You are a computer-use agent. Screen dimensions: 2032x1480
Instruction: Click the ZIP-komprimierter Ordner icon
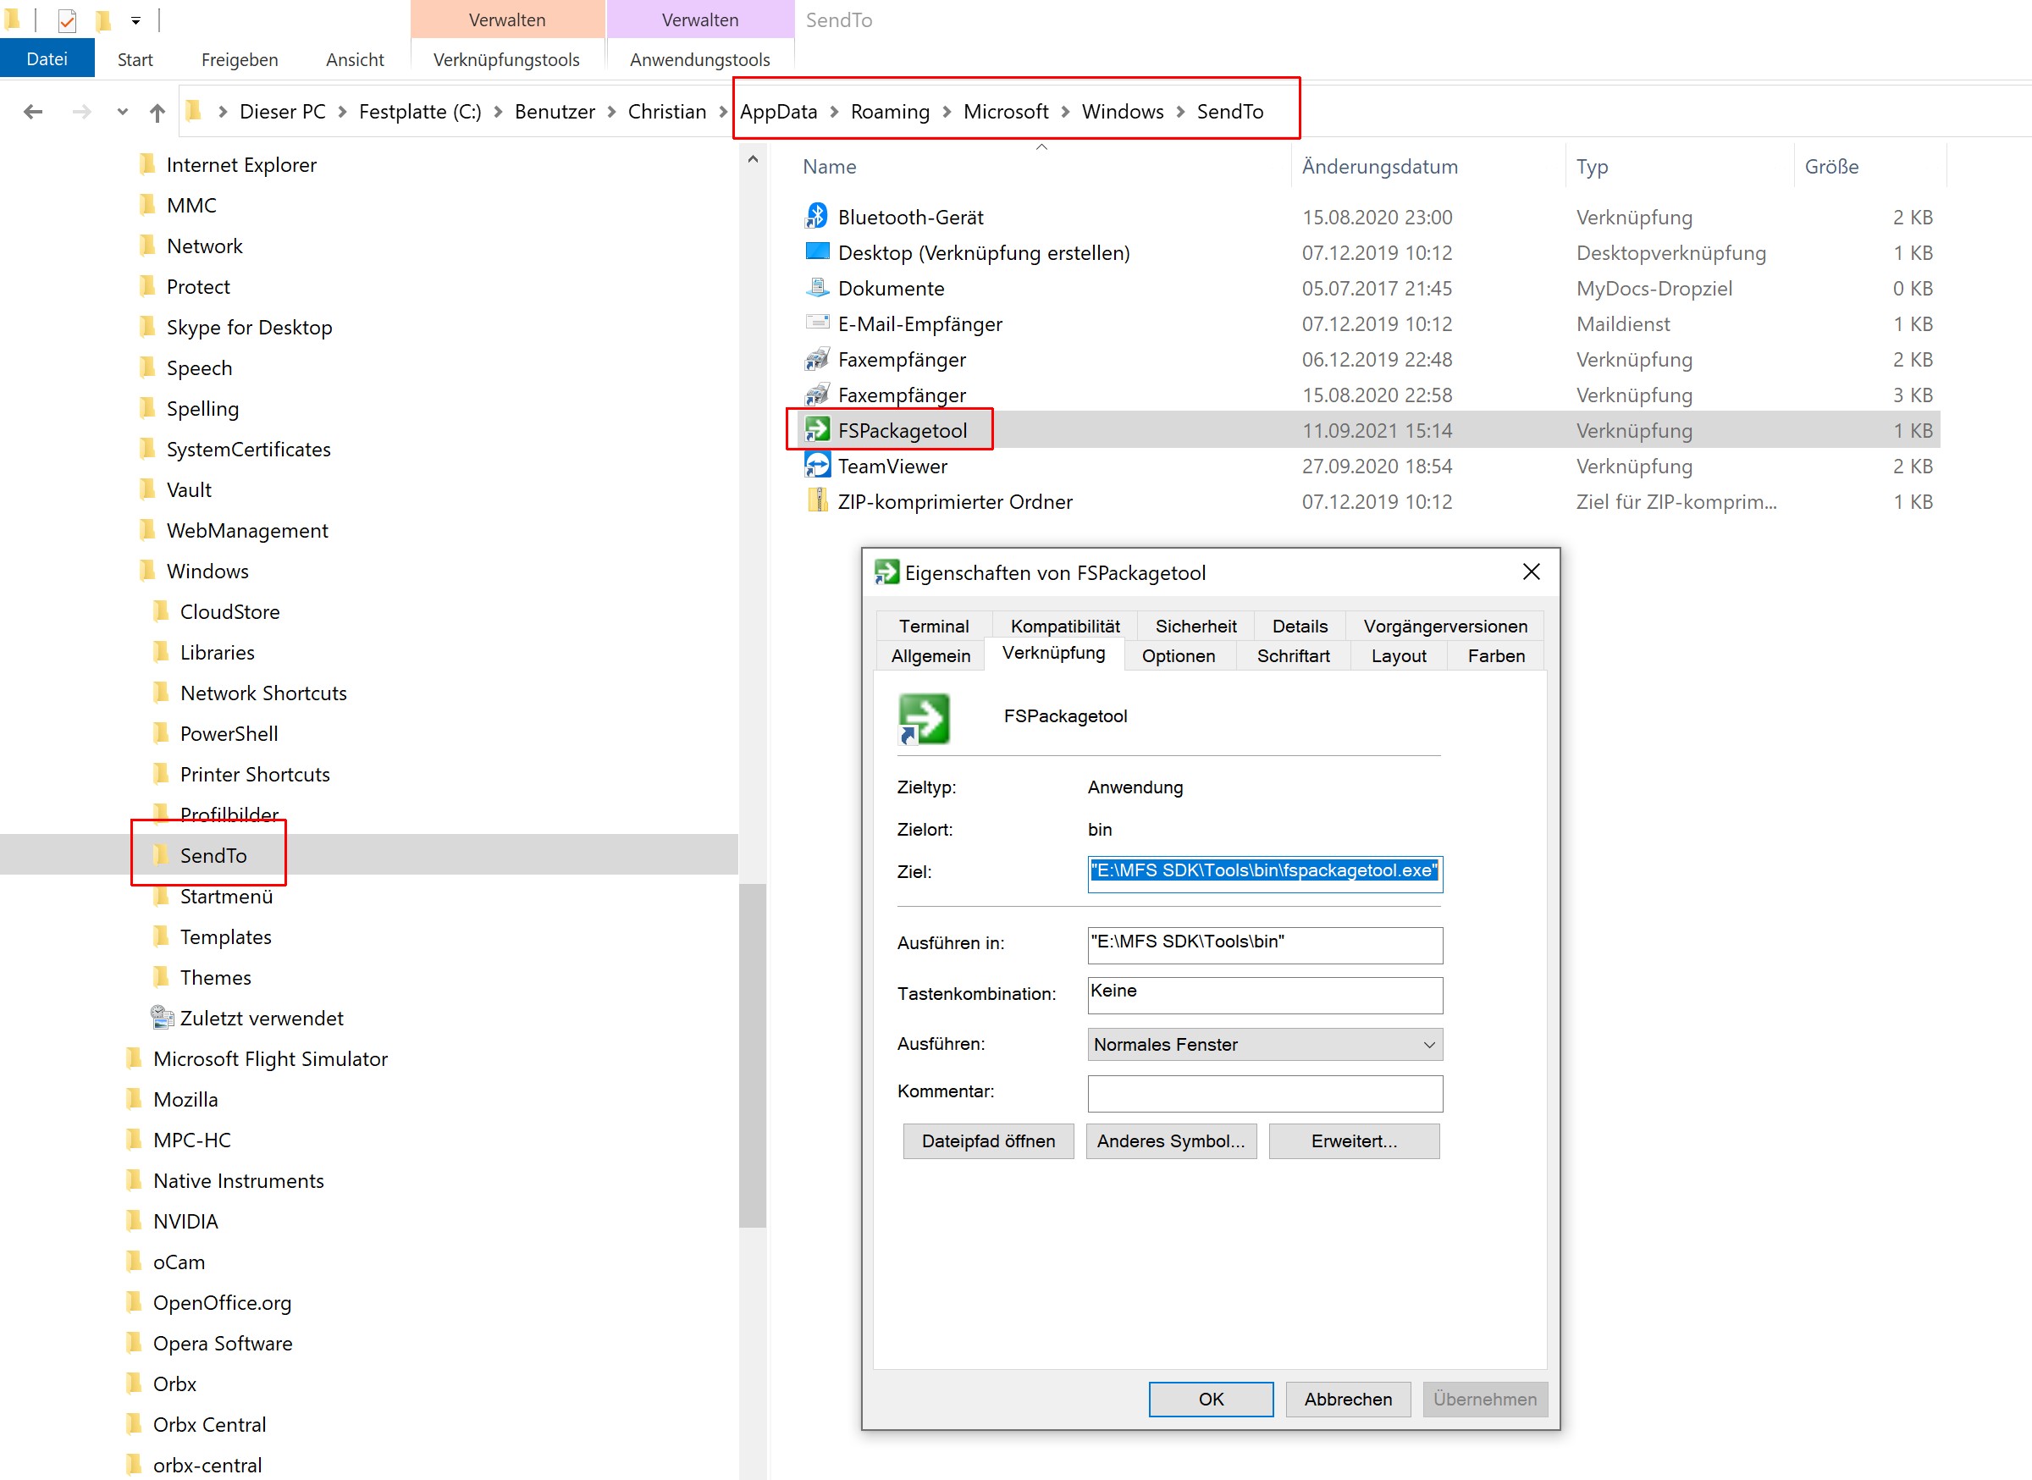coord(816,500)
